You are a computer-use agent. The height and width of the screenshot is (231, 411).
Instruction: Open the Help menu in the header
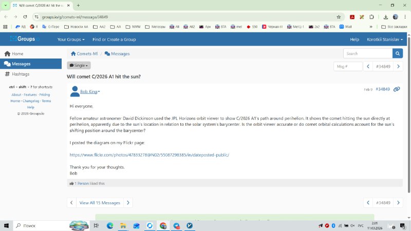pos(354,40)
